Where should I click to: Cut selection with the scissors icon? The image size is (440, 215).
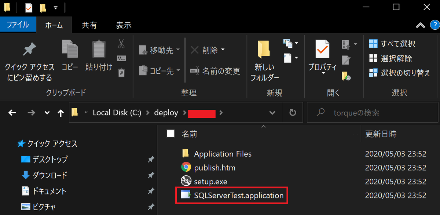point(121,44)
